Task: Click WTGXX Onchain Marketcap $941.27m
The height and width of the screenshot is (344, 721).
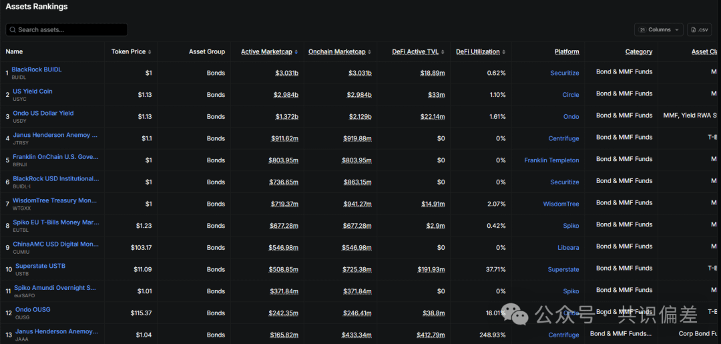Action: [x=357, y=204]
